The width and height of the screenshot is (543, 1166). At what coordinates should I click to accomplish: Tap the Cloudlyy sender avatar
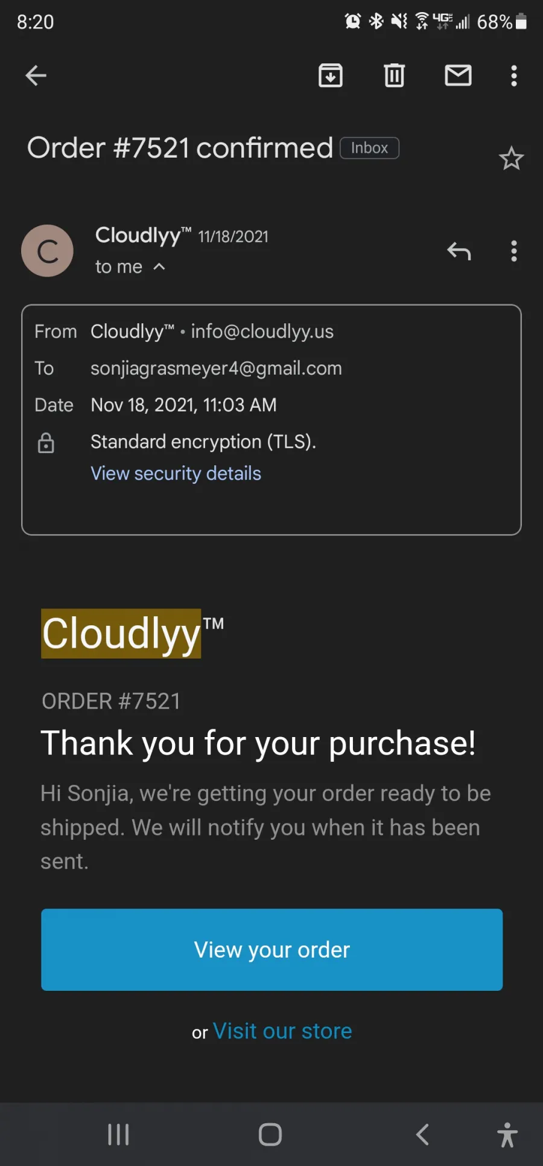47,251
